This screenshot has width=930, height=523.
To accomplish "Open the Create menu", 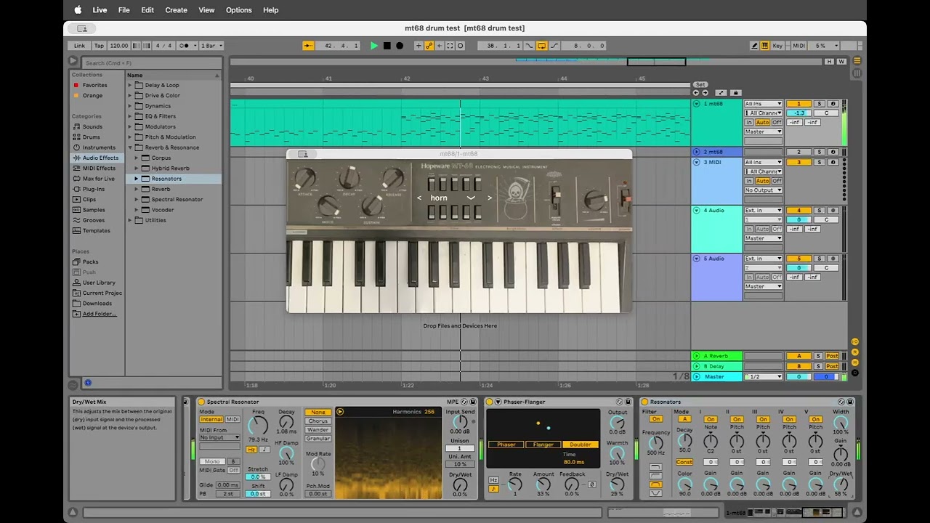I will [x=177, y=10].
